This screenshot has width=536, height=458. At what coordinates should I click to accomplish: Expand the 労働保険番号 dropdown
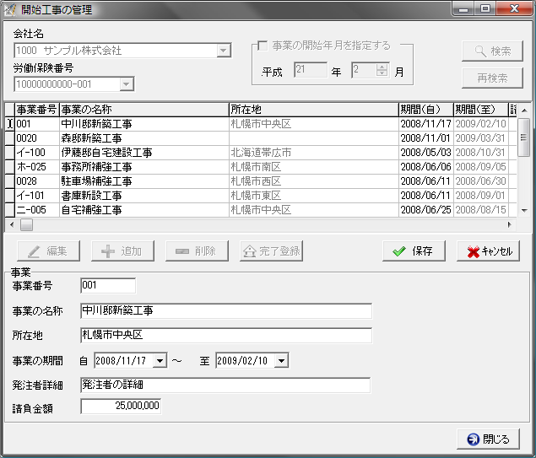tap(127, 84)
